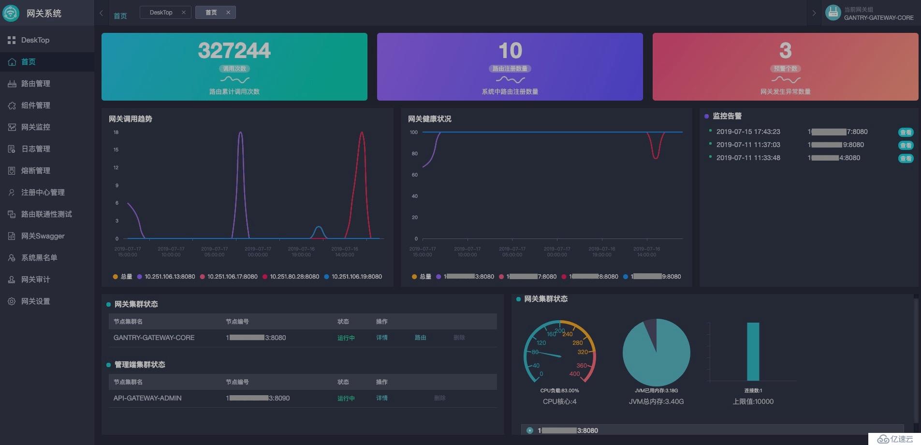Click the 路由注册数量 card
Viewport: 921px width, 445px height.
(x=510, y=67)
